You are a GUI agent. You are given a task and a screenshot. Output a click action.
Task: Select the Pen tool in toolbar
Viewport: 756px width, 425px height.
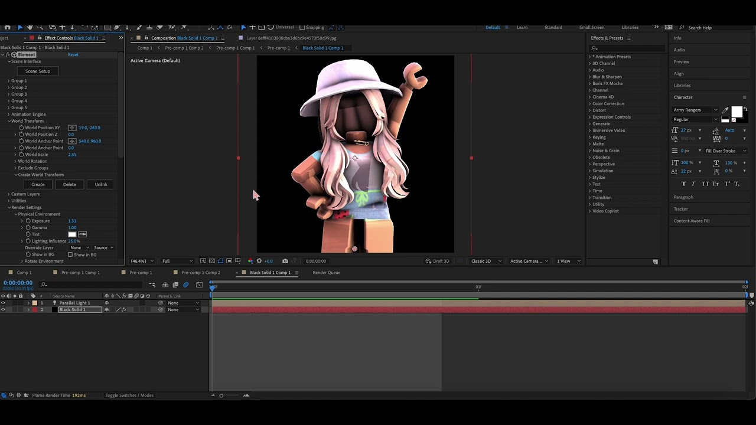[x=117, y=27]
